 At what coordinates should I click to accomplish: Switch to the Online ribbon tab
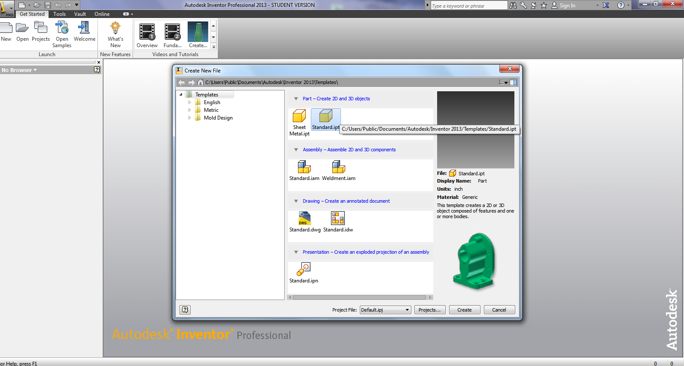click(x=102, y=14)
